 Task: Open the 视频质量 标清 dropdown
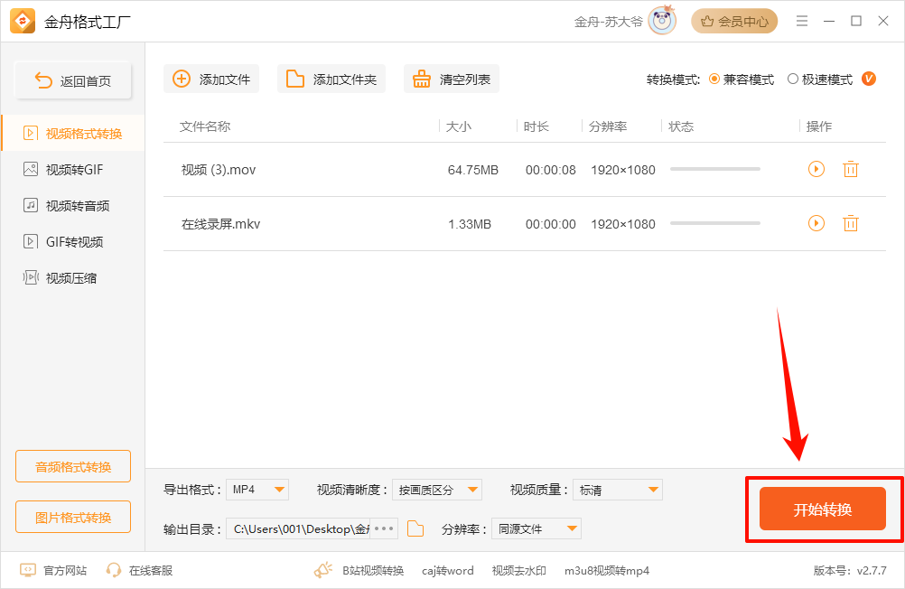coord(618,490)
